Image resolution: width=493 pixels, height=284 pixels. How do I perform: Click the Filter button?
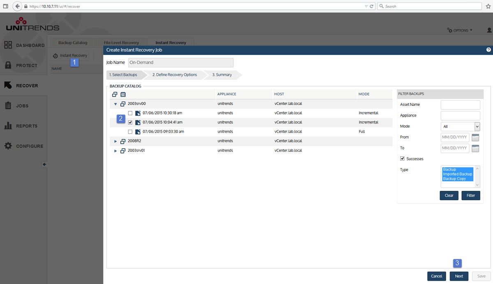[471, 195]
